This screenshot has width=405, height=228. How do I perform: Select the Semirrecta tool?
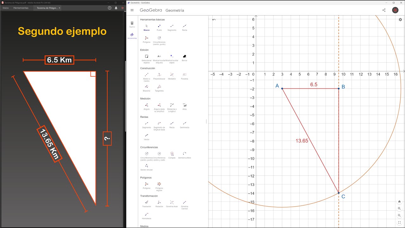pos(184,125)
